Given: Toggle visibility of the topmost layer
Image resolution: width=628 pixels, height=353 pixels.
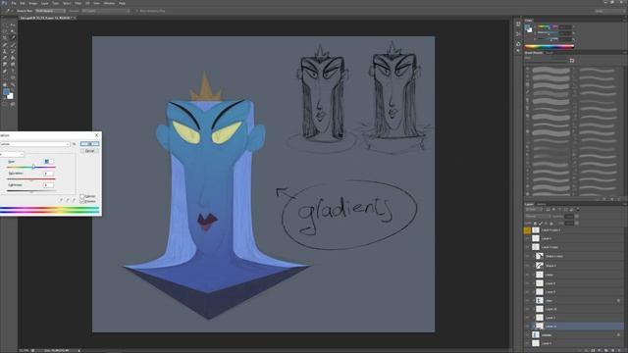Looking at the screenshot, I should (x=527, y=230).
